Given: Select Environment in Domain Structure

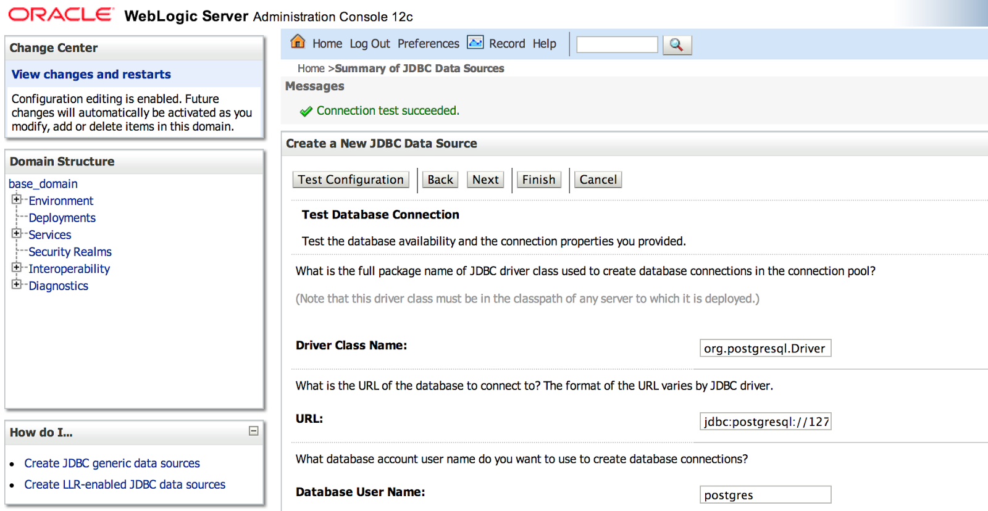Looking at the screenshot, I should (61, 201).
